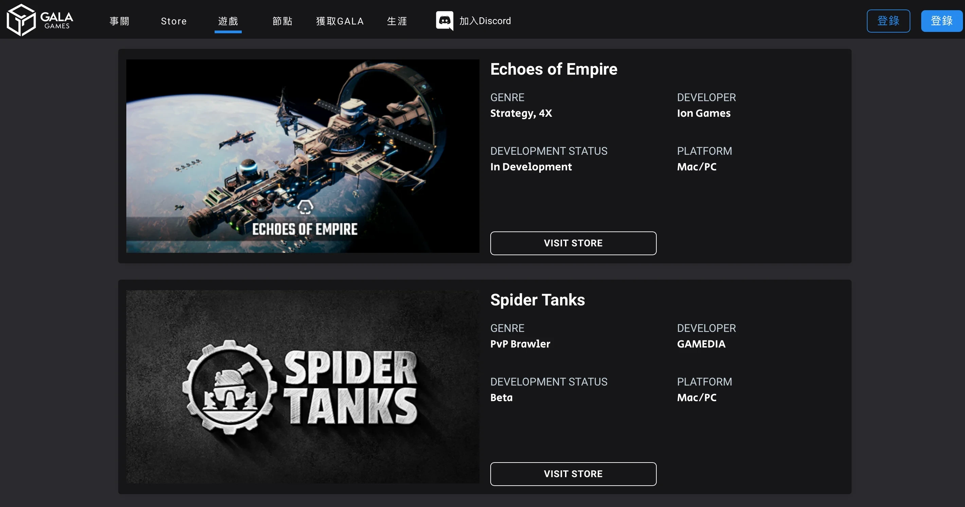Image resolution: width=965 pixels, height=507 pixels.
Task: Navigate to the 生涯 page
Action: point(397,21)
